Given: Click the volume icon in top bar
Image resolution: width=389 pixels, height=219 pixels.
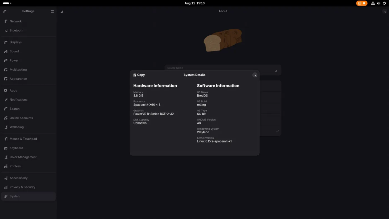Looking at the screenshot, I should tap(378, 3).
